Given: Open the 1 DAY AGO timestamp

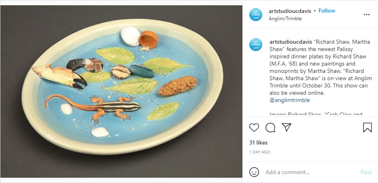Looking at the screenshot, I should pos(259,152).
